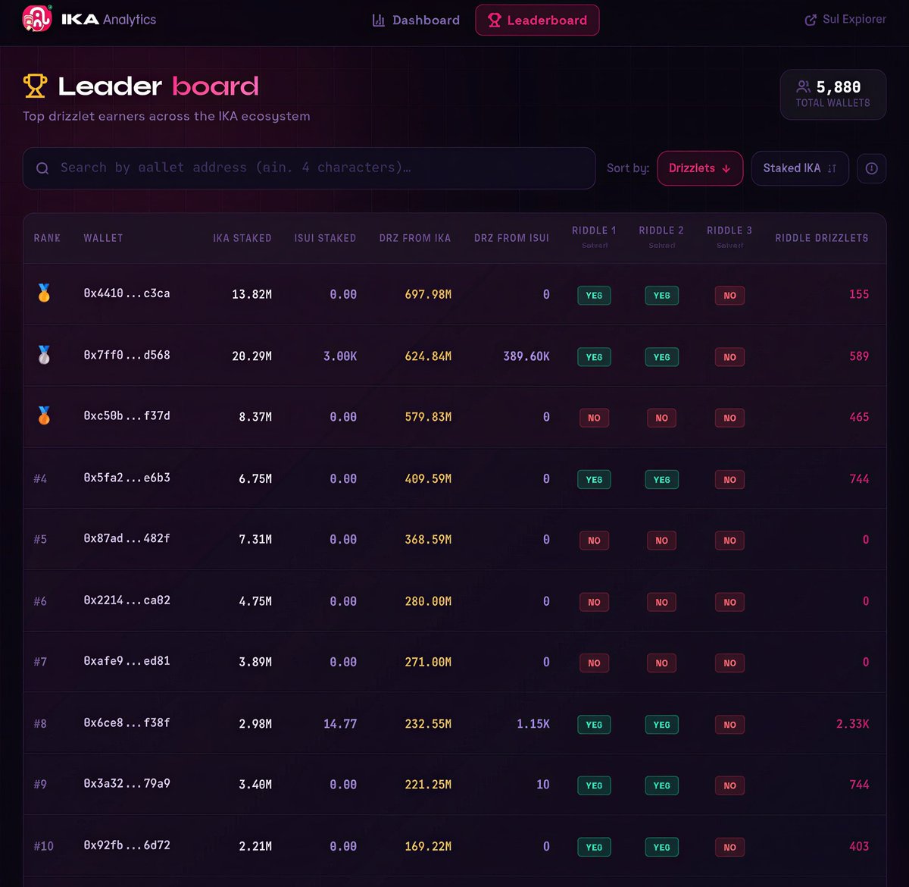
Task: Focus the wallet address search field
Action: (309, 168)
